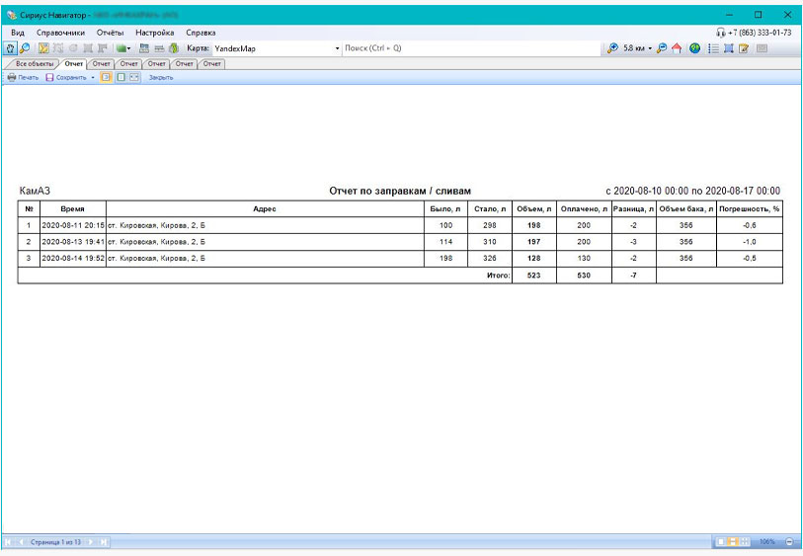Image resolution: width=803 pixels, height=556 pixels.
Task: Open the Карта YandexMap dropdown
Action: [x=337, y=47]
